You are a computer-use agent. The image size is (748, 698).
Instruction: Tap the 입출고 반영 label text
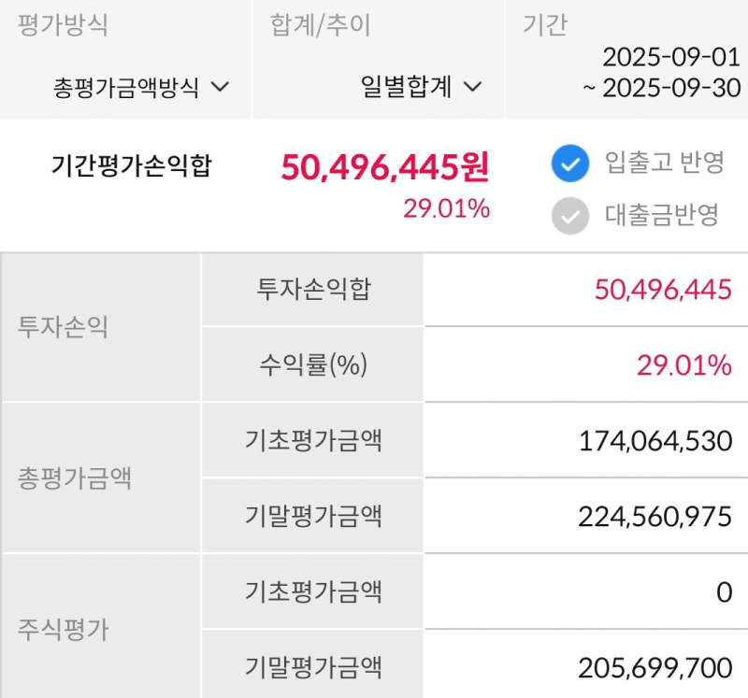click(x=664, y=164)
